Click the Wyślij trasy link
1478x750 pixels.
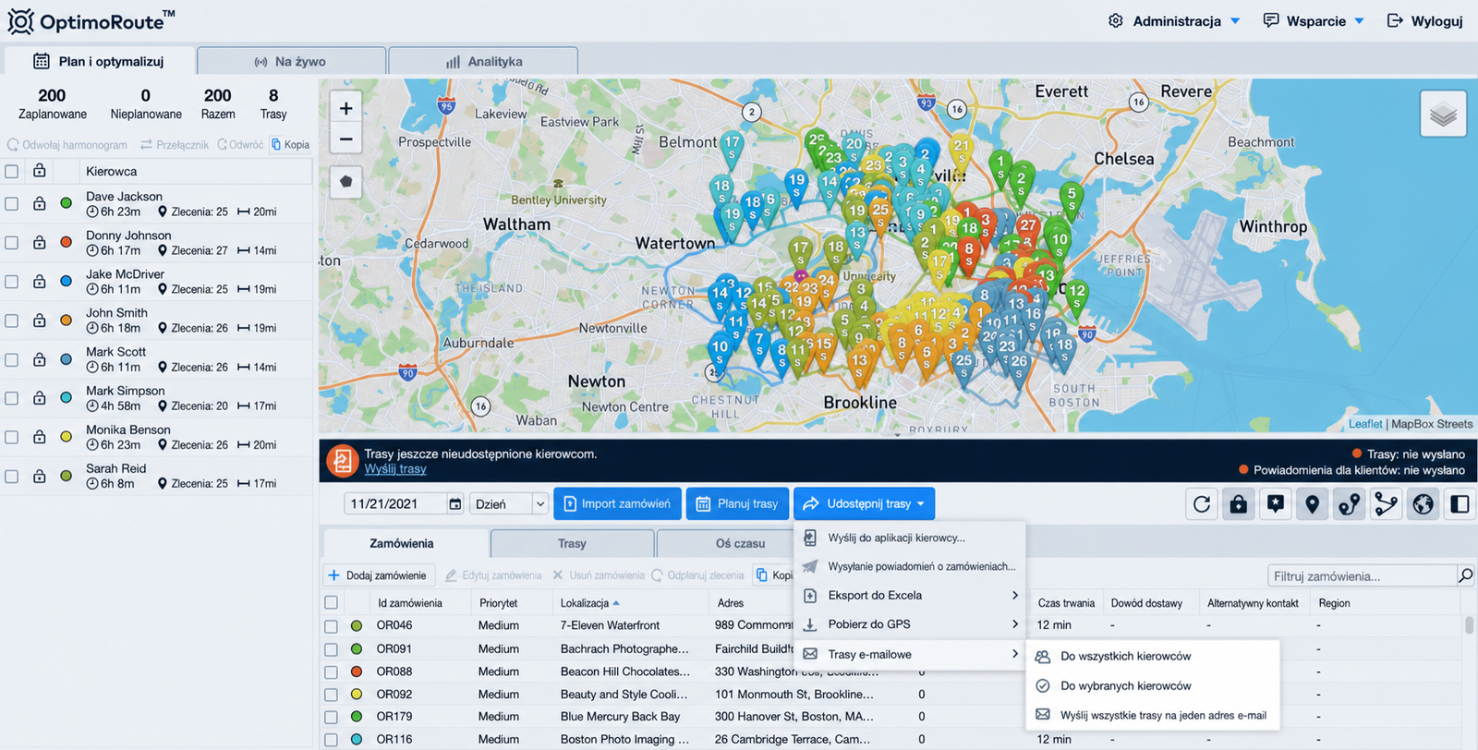click(395, 469)
